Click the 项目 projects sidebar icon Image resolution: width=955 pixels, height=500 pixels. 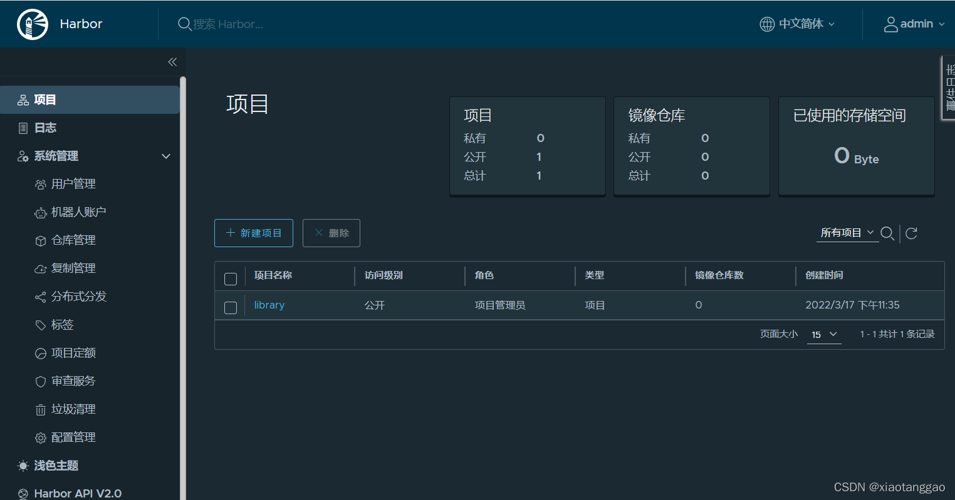pyautogui.click(x=23, y=100)
